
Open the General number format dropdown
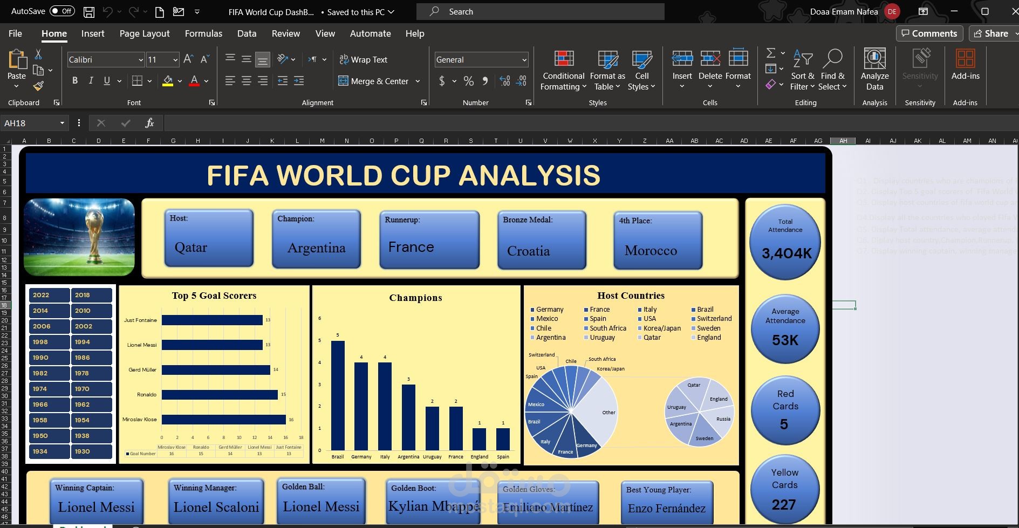[524, 60]
